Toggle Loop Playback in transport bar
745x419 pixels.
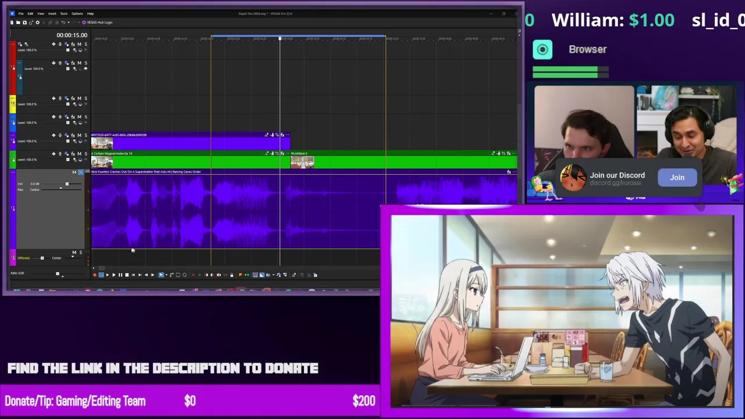tap(101, 275)
